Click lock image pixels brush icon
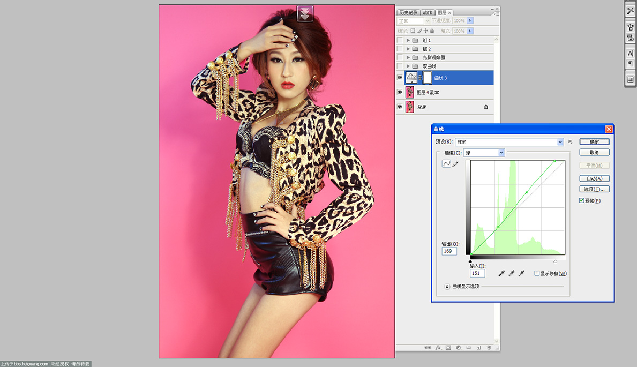The height and width of the screenshot is (367, 637). click(x=419, y=31)
